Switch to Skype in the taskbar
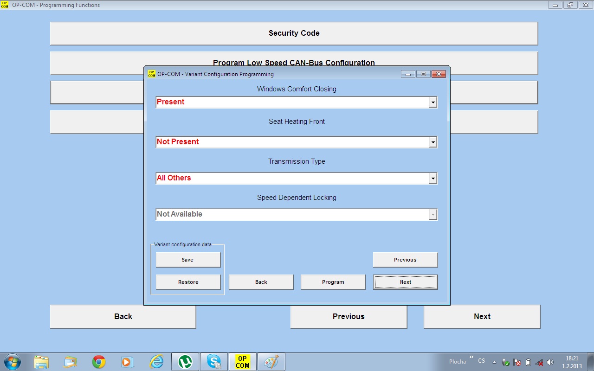The height and width of the screenshot is (371, 594). tap(214, 362)
